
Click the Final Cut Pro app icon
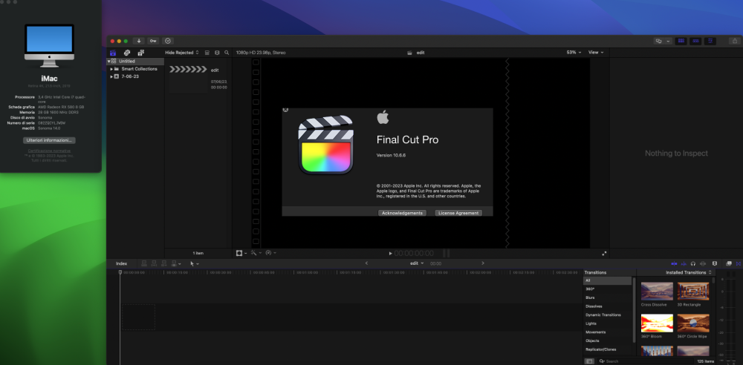click(326, 145)
